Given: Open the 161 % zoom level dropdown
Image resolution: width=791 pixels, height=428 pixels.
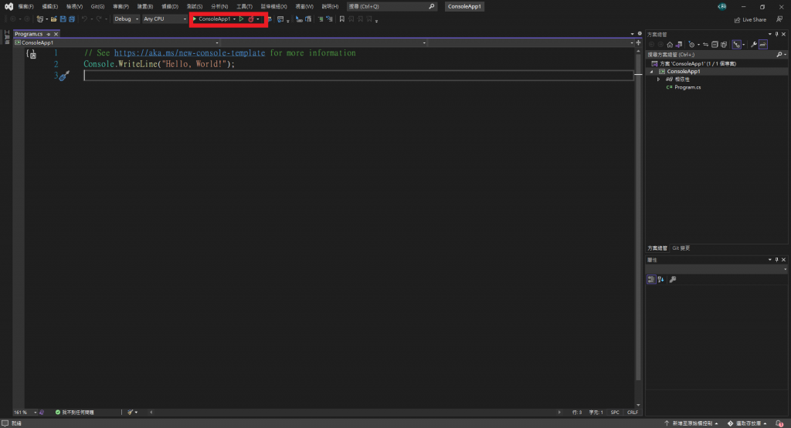Looking at the screenshot, I should (25, 412).
